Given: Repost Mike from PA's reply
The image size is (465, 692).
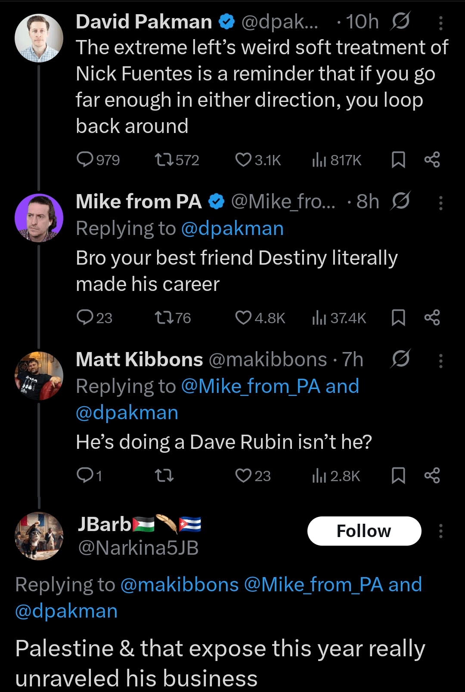Looking at the screenshot, I should (164, 318).
